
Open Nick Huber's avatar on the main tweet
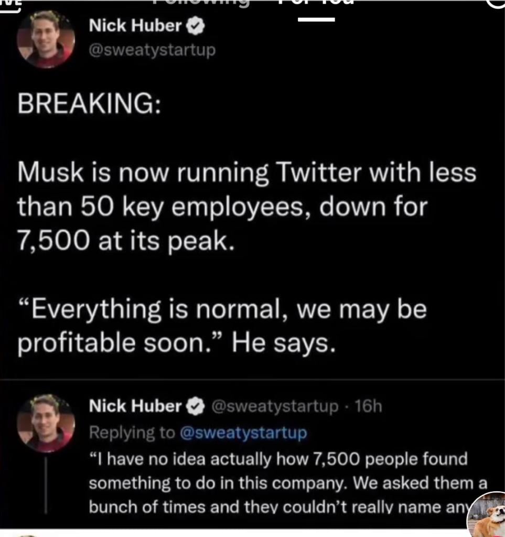(x=46, y=40)
